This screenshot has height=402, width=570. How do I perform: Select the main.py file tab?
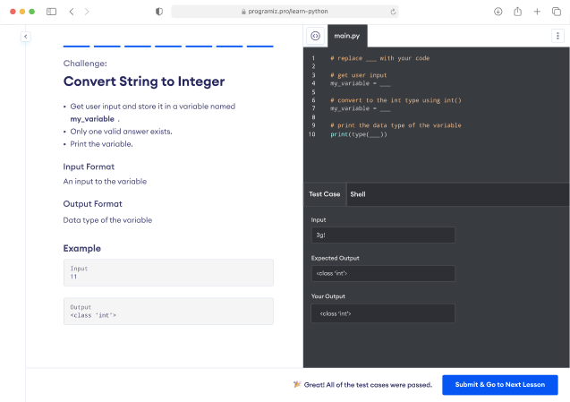point(347,36)
